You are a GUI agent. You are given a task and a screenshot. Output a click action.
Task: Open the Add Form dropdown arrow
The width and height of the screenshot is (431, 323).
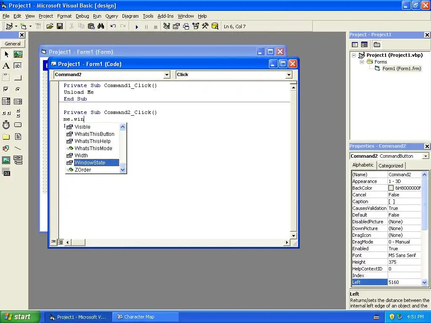tap(30, 26)
